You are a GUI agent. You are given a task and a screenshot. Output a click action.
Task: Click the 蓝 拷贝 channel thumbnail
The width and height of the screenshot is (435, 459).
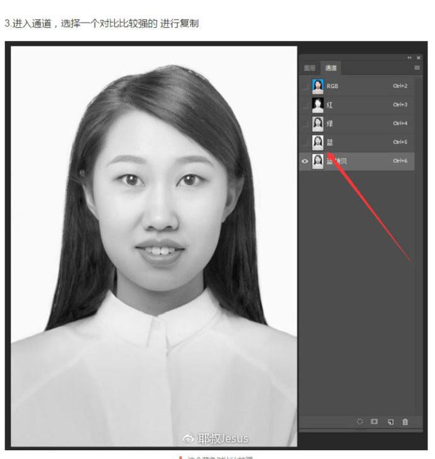pyautogui.click(x=318, y=161)
